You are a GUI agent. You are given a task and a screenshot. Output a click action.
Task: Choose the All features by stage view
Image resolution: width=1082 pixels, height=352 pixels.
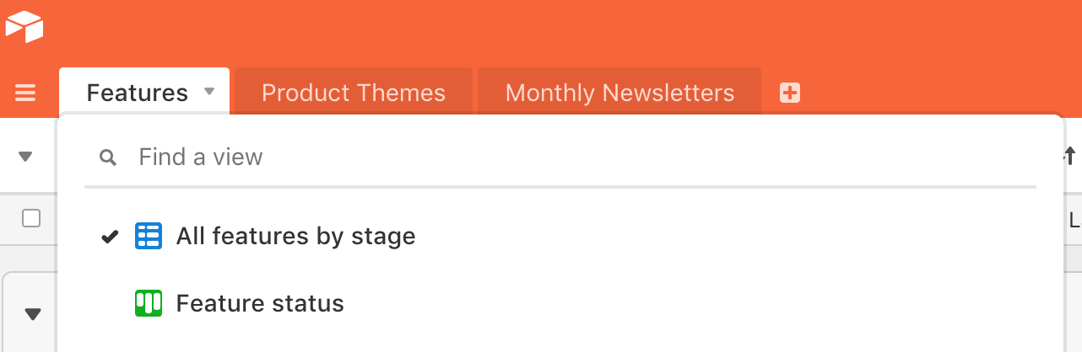click(295, 237)
